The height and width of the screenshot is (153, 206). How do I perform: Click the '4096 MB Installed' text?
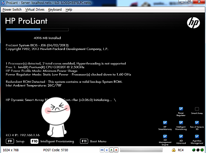coord(47,38)
